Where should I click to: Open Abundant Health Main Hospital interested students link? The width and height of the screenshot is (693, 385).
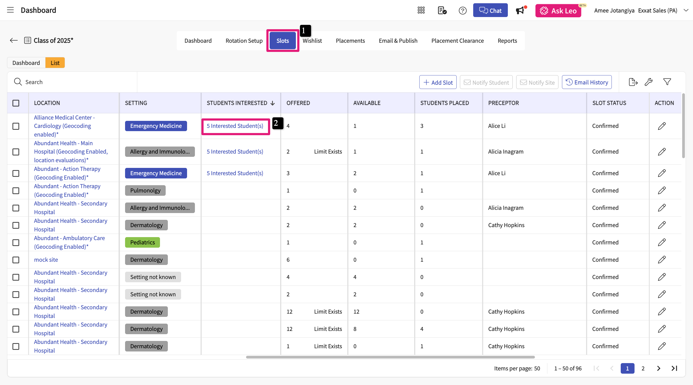pyautogui.click(x=235, y=152)
